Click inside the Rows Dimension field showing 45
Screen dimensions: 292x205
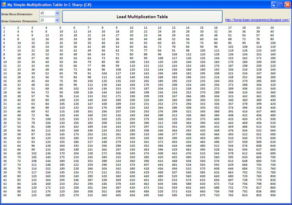[47, 13]
